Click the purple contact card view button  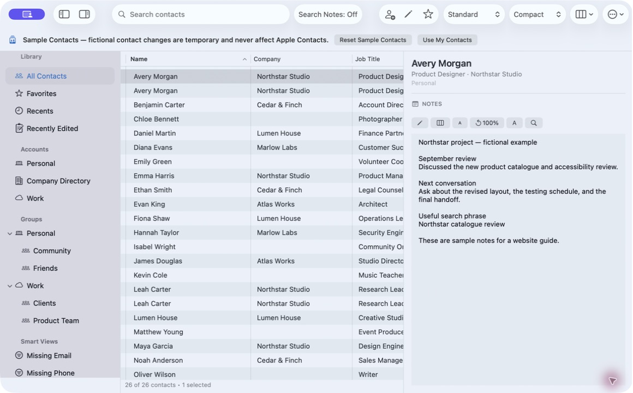pos(27,14)
